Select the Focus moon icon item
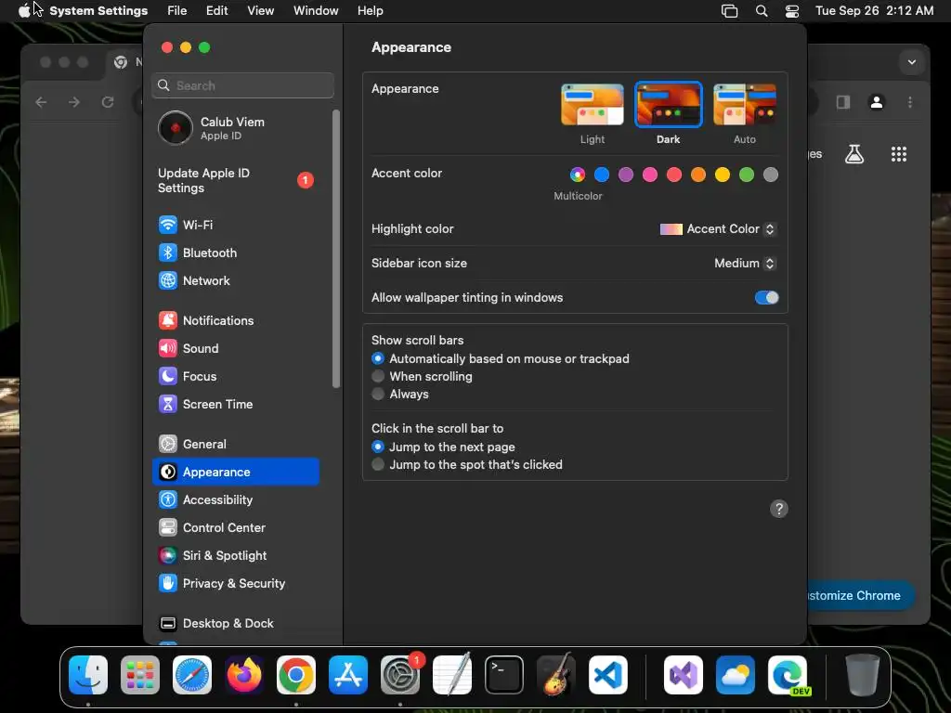This screenshot has width=951, height=713. click(x=235, y=377)
